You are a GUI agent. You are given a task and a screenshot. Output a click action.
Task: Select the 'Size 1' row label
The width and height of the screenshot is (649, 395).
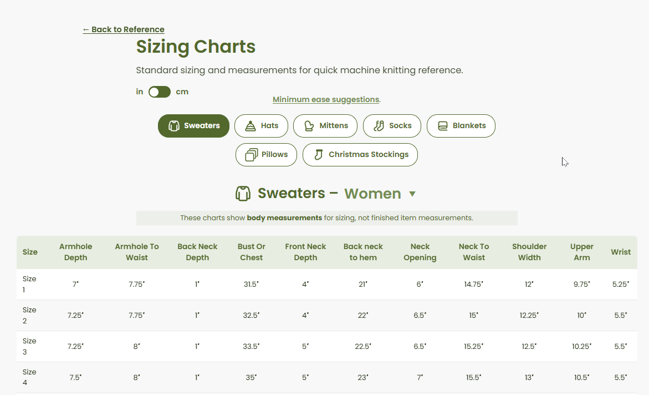(x=29, y=285)
